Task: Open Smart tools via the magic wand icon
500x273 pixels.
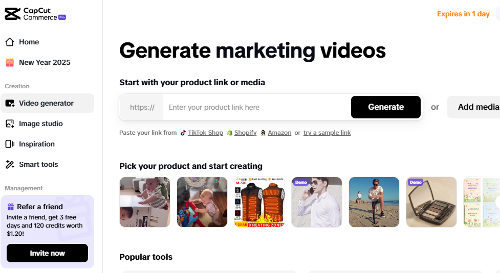Action: [10, 164]
